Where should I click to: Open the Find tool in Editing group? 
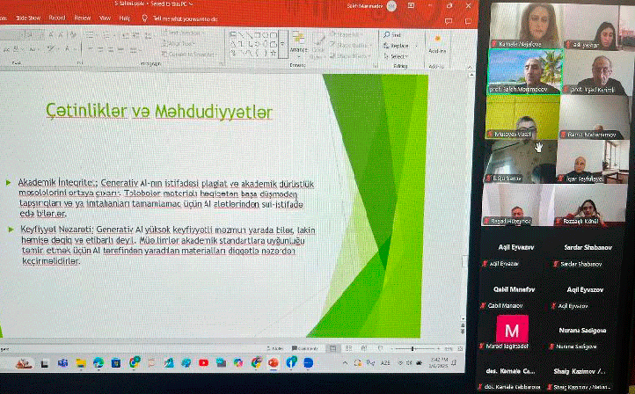[x=390, y=34]
